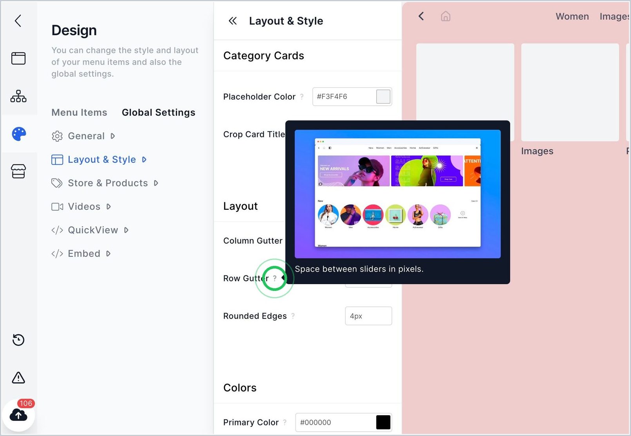Collapse panel with double chevron icon

(x=233, y=21)
